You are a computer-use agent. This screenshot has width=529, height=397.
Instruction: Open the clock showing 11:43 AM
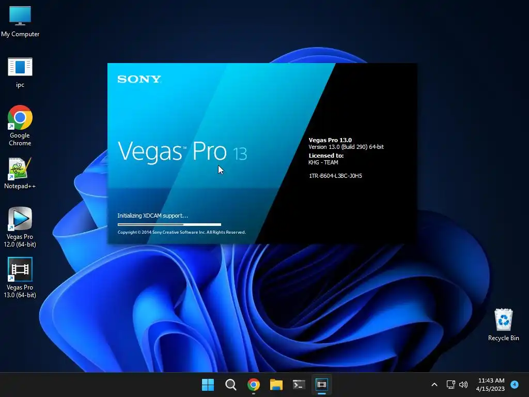491,385
